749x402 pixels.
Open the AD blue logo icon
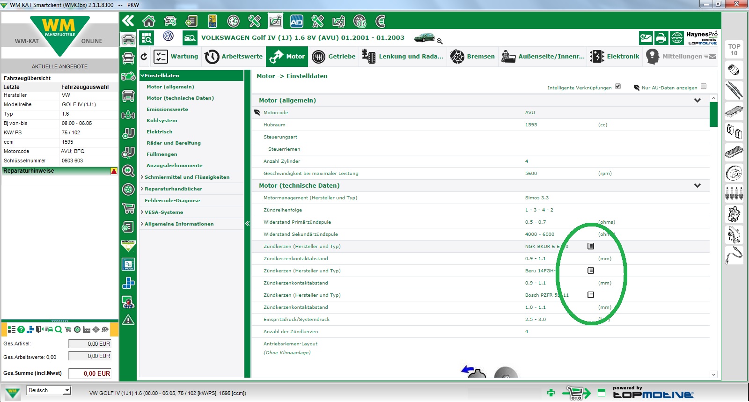[x=296, y=21]
